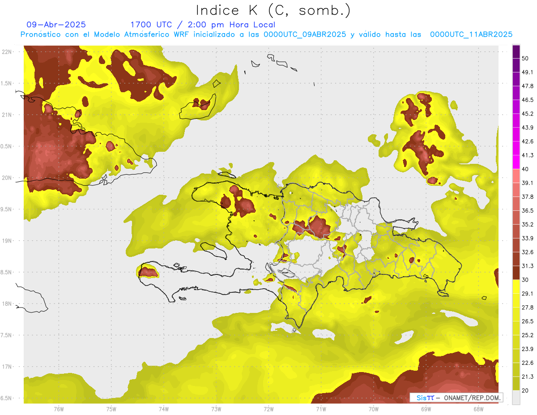Click the colorbar value "43.9"
Image resolution: width=537 pixels, height=415 pixels.
click(x=527, y=128)
